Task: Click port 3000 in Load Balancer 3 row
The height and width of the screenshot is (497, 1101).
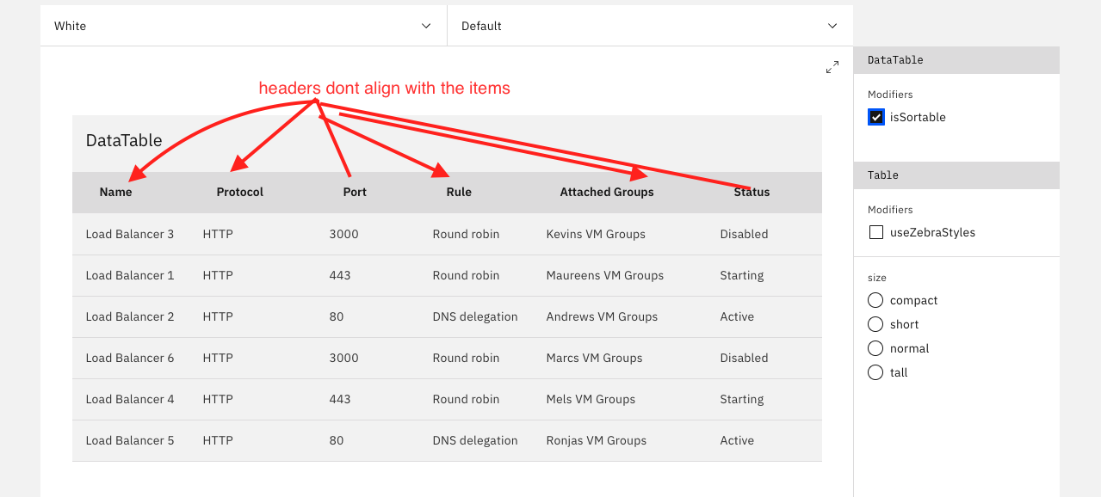Action: coord(343,234)
